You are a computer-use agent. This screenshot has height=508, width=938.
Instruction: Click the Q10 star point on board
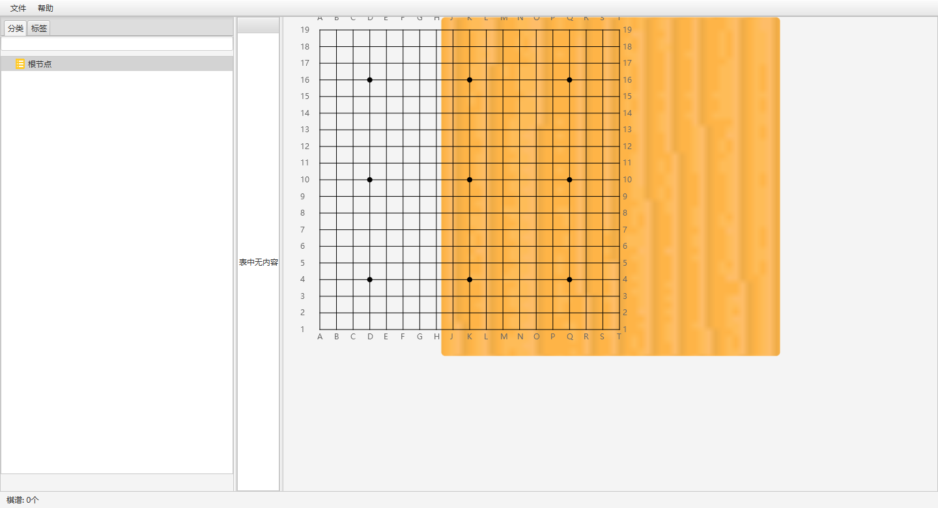[569, 179]
